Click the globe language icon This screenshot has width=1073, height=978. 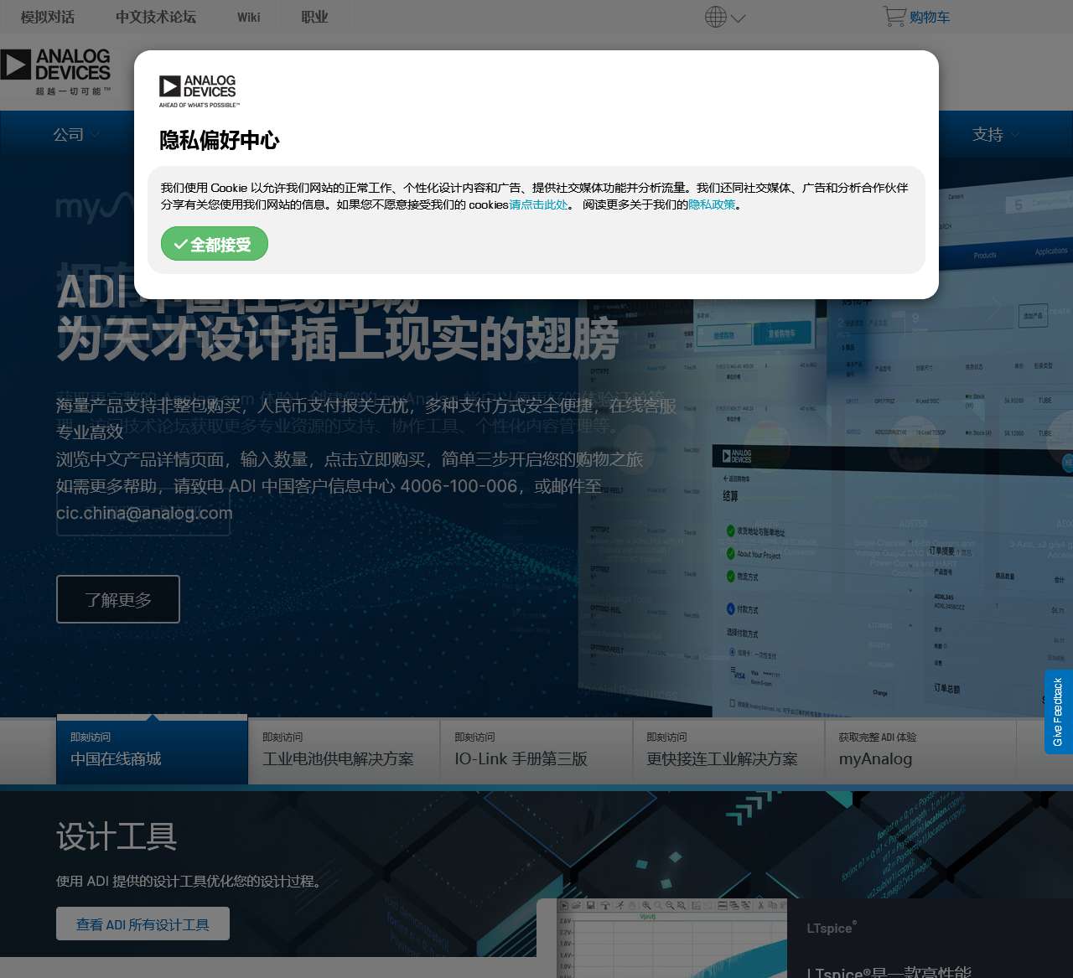pos(715,17)
